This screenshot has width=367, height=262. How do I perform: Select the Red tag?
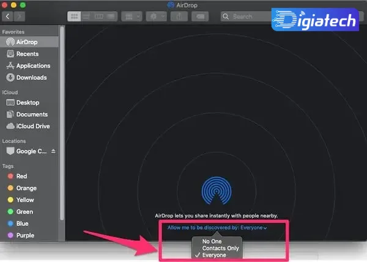pyautogui.click(x=29, y=176)
